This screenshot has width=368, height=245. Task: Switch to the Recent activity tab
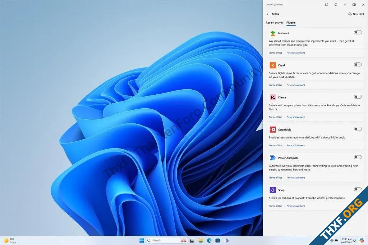[274, 23]
